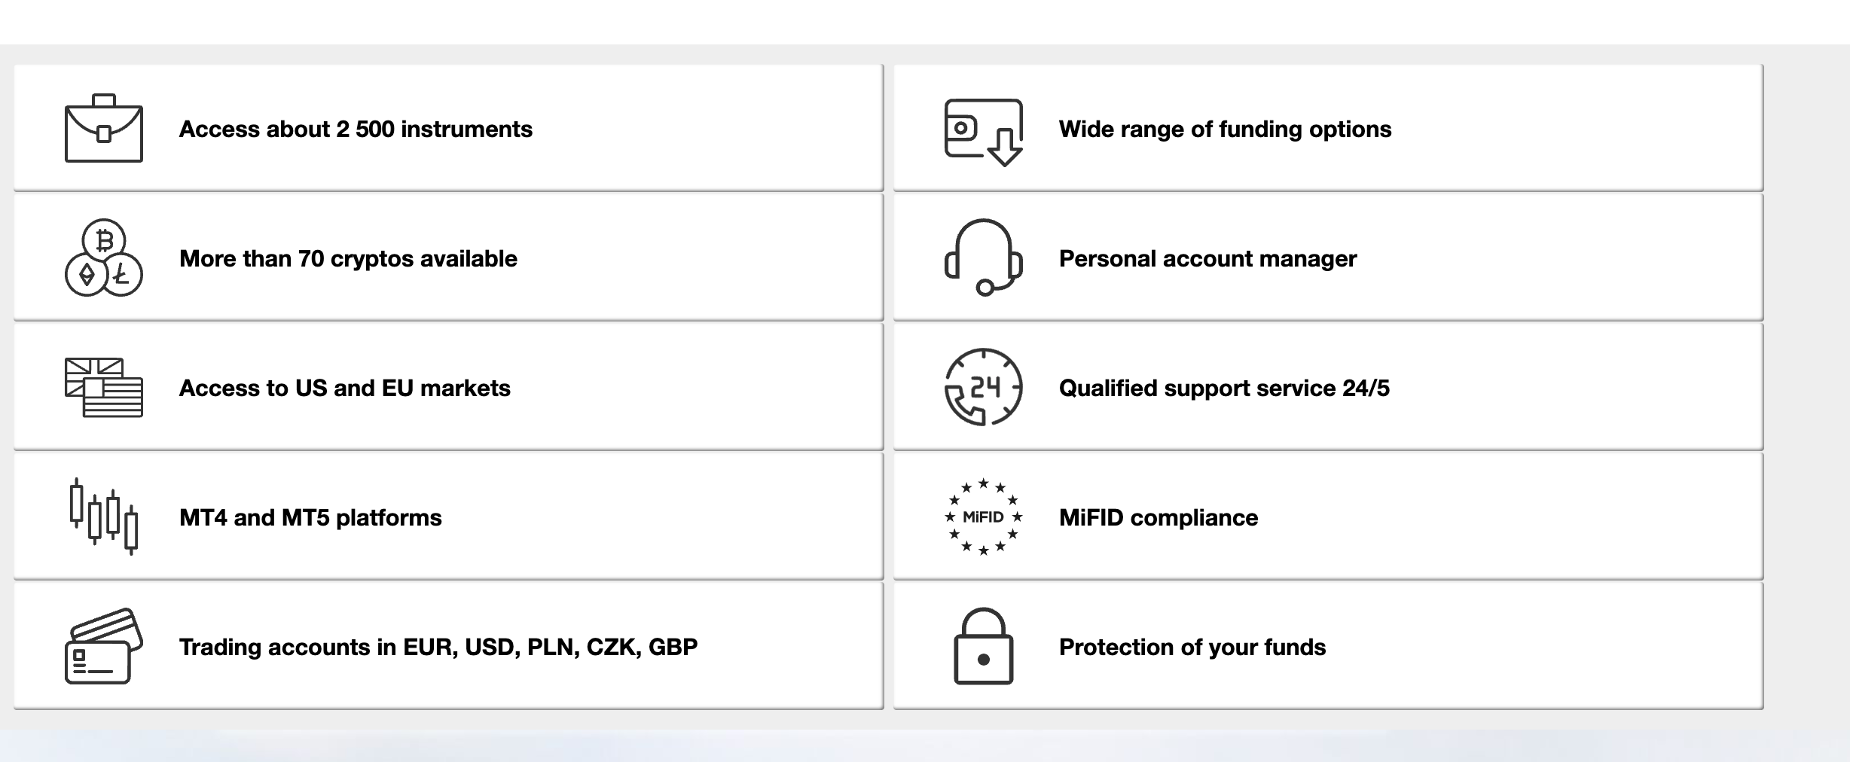Click the wallet funding options icon
This screenshot has height=762, width=1850.
pyautogui.click(x=984, y=133)
